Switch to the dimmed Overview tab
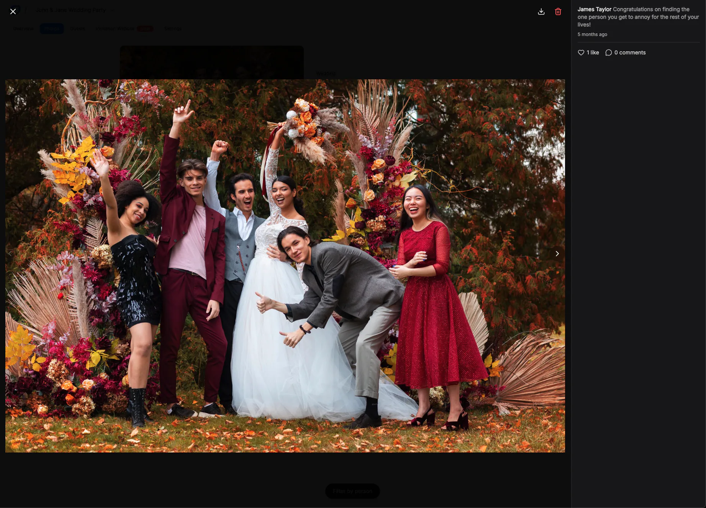706x508 pixels. [x=23, y=29]
